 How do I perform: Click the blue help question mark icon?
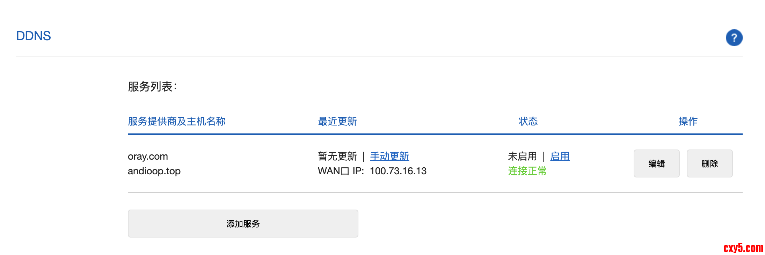(734, 38)
